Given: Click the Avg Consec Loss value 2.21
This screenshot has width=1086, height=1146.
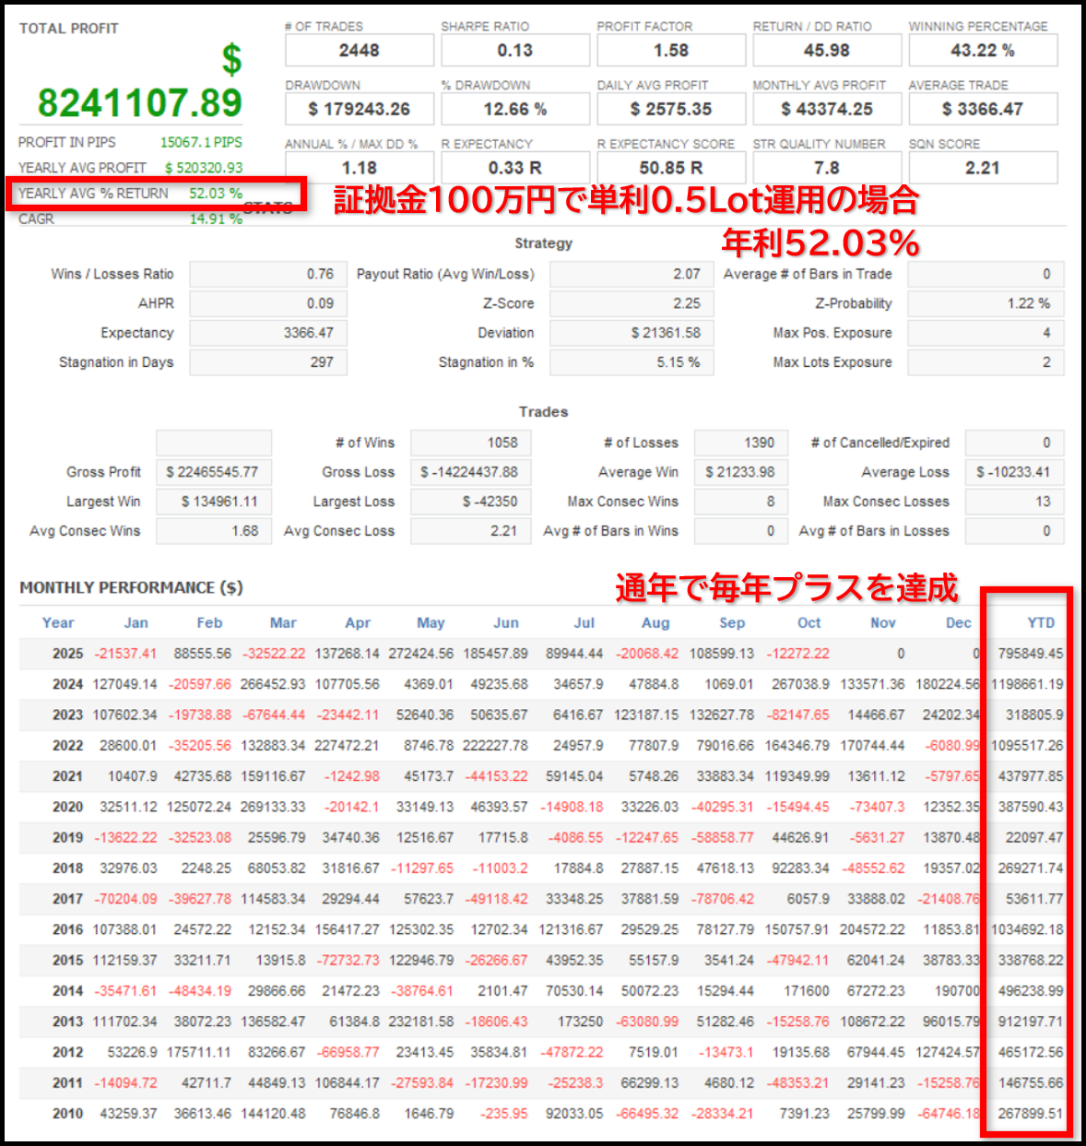Looking at the screenshot, I should (x=471, y=531).
